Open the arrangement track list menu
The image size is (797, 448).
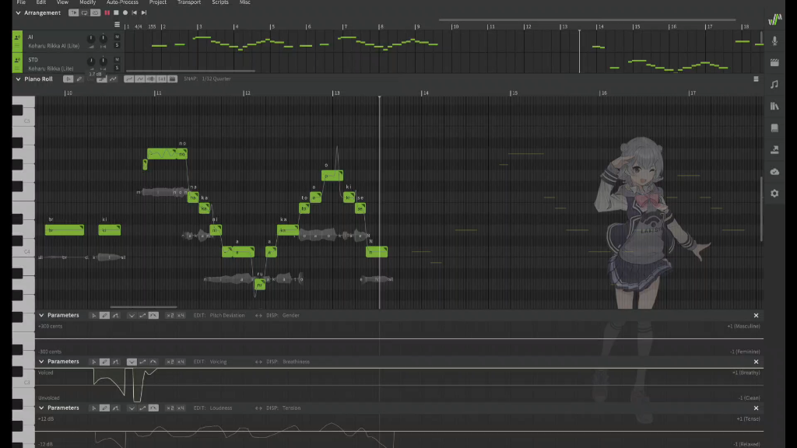click(117, 24)
